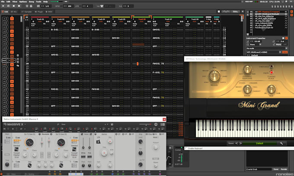
Task: Click the loop pattern playback button
Action: pos(9,6)
